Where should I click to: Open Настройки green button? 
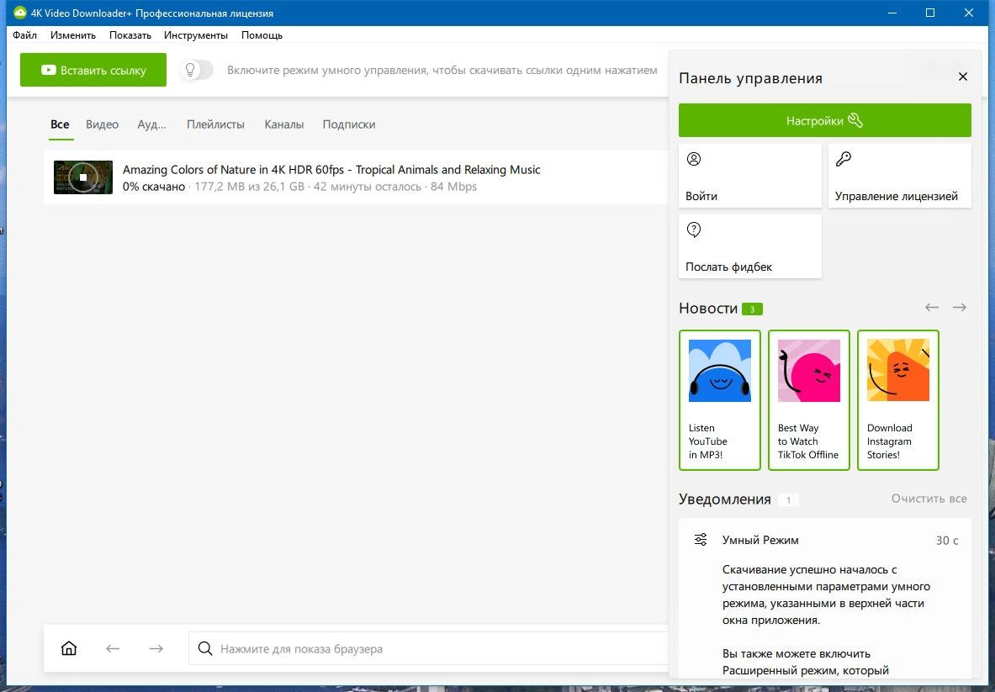(x=825, y=120)
